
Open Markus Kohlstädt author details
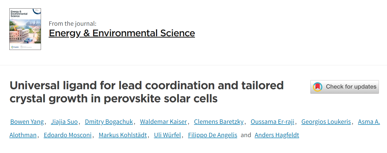coord(123,135)
